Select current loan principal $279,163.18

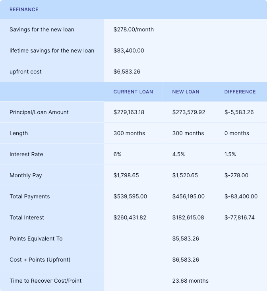pyautogui.click(x=129, y=112)
